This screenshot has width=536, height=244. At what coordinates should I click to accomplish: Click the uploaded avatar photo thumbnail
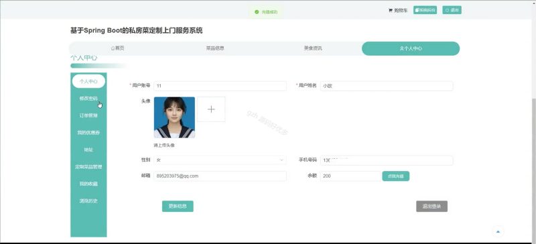(x=174, y=117)
